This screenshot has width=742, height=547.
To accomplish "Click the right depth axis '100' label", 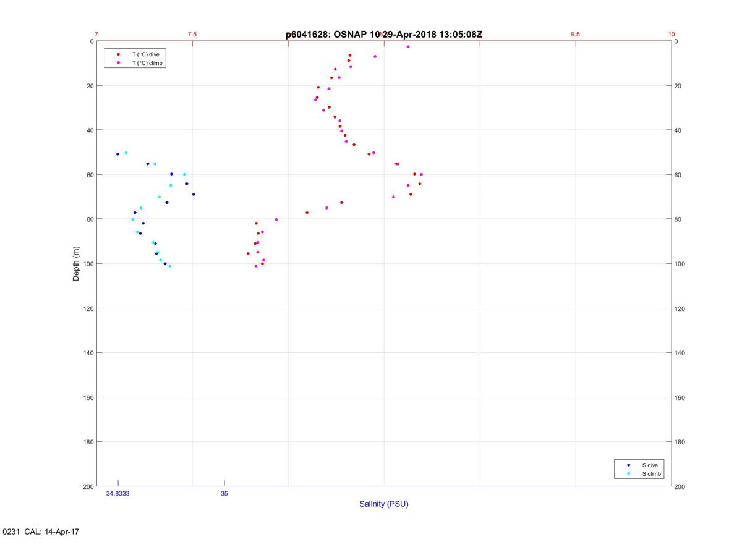I will [680, 264].
